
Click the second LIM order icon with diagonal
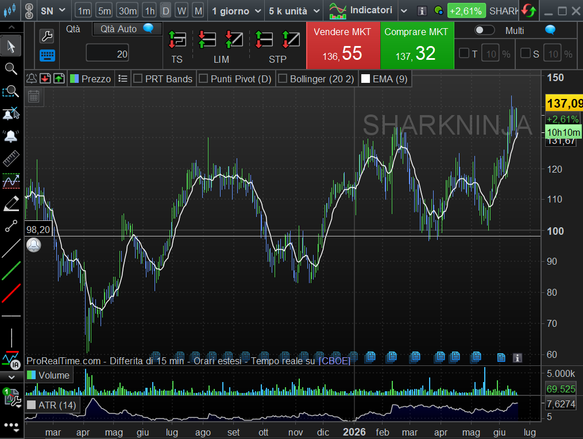234,40
